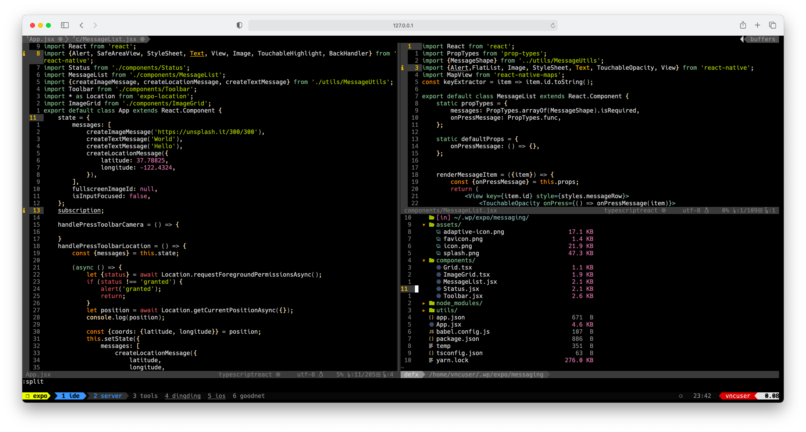The width and height of the screenshot is (806, 432).
Task: Open a new tab with plus icon
Action: click(x=757, y=25)
